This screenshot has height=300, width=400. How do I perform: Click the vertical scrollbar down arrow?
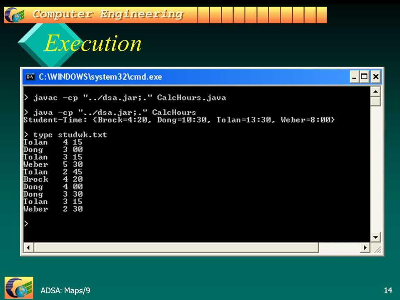point(375,237)
